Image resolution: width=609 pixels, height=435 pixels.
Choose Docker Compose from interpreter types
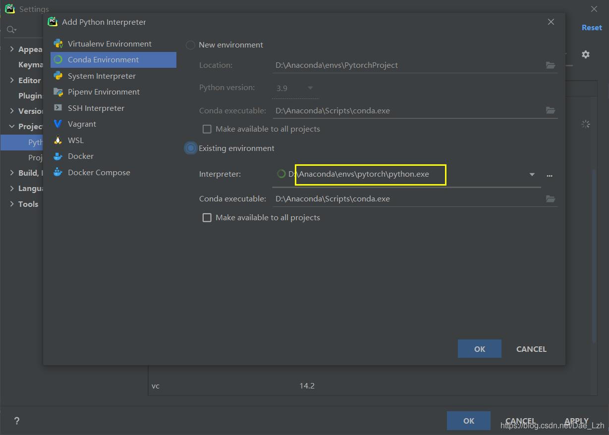pos(99,172)
